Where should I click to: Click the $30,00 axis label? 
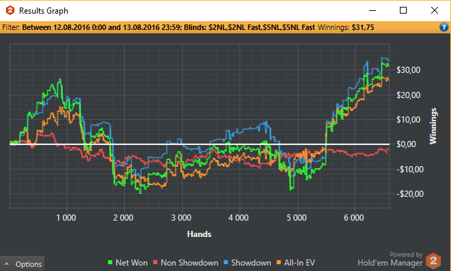[409, 69]
